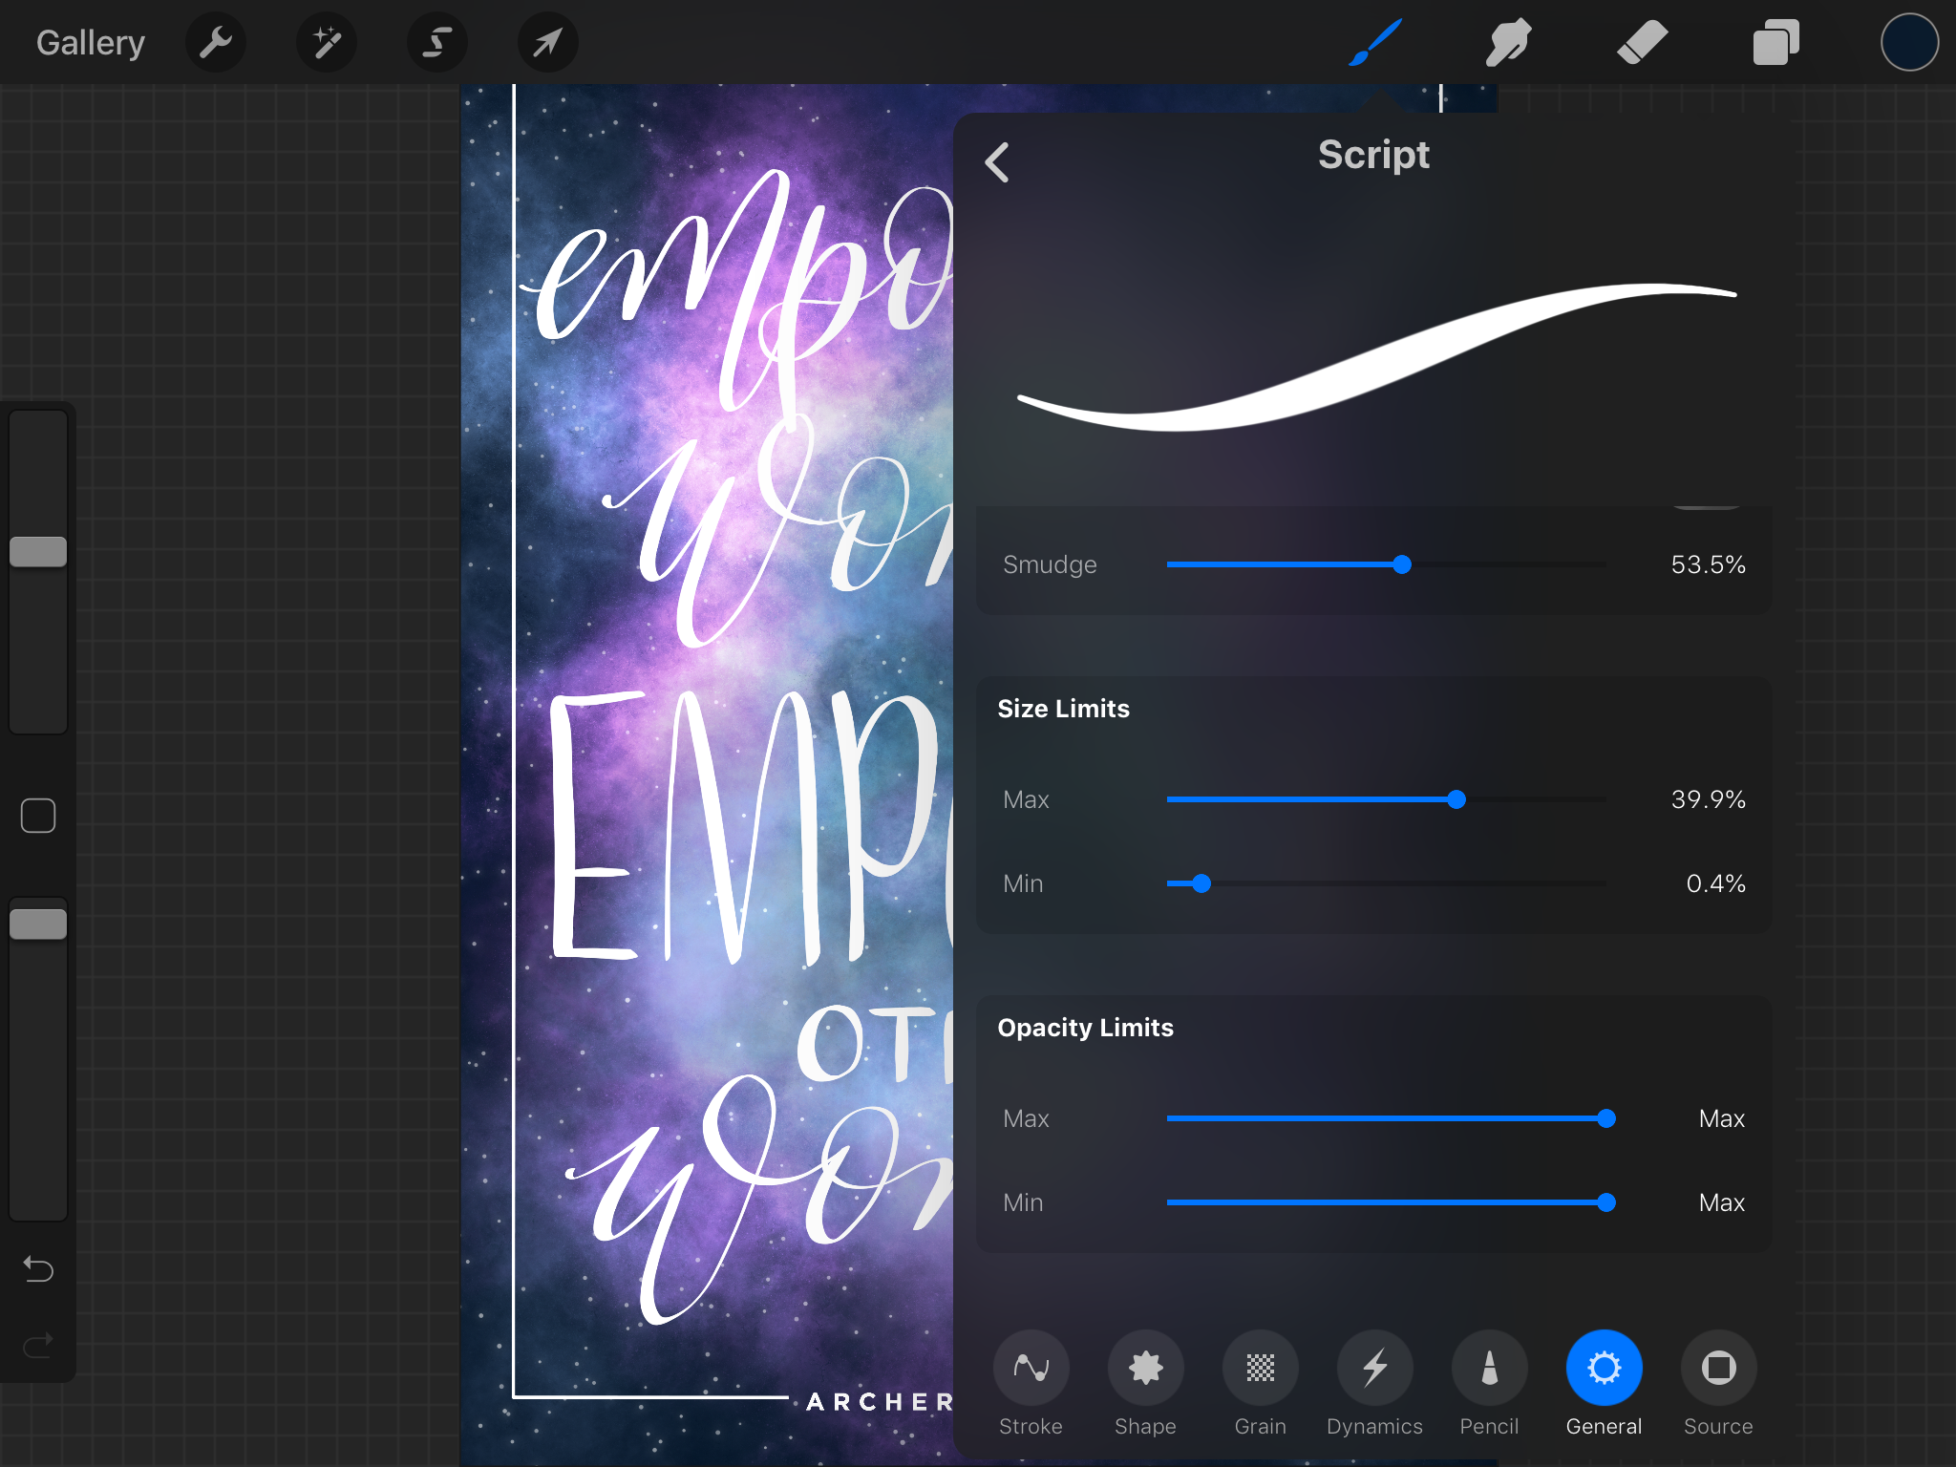Image resolution: width=1956 pixels, height=1467 pixels.
Task: Click the Size Limits heading
Action: click(1063, 709)
